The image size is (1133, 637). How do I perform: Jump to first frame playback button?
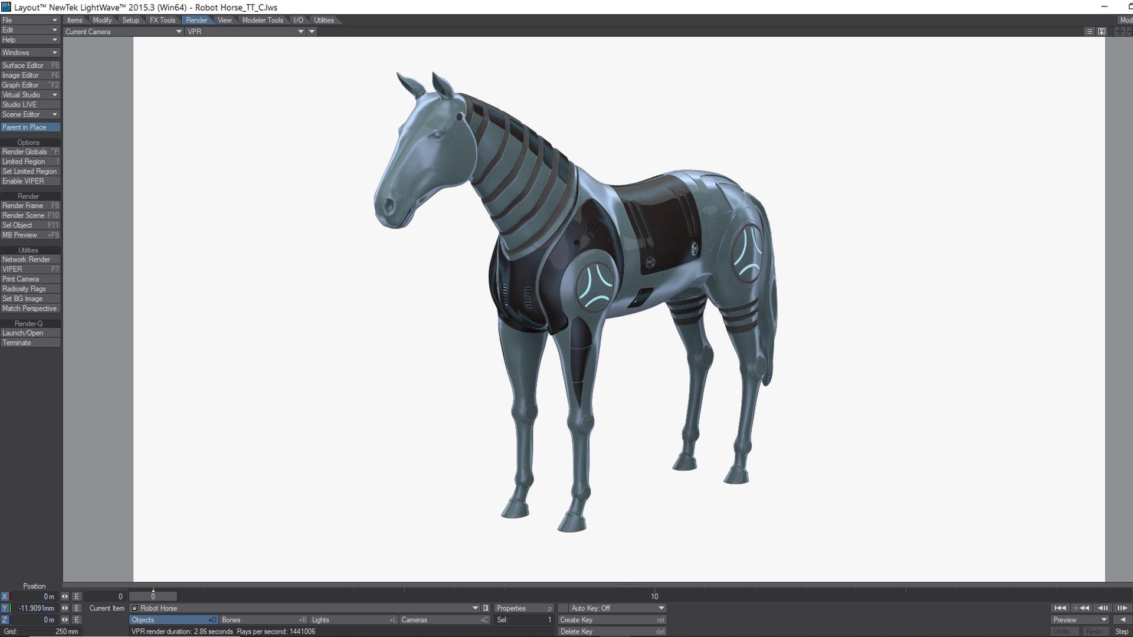click(x=1060, y=608)
